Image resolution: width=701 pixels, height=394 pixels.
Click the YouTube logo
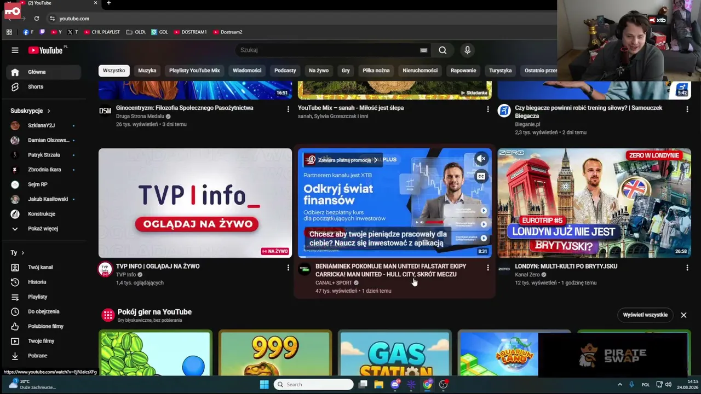point(45,50)
